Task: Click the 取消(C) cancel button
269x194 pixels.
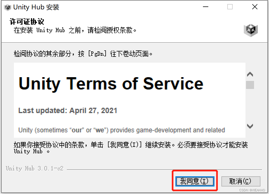Action: click(x=241, y=181)
